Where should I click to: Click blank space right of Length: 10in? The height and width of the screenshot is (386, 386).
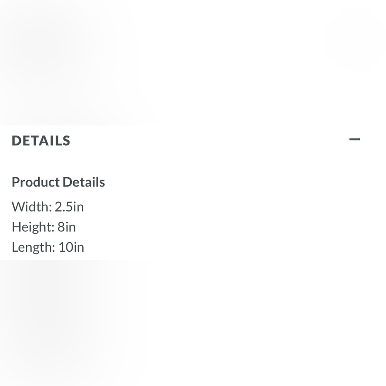tap(234, 247)
